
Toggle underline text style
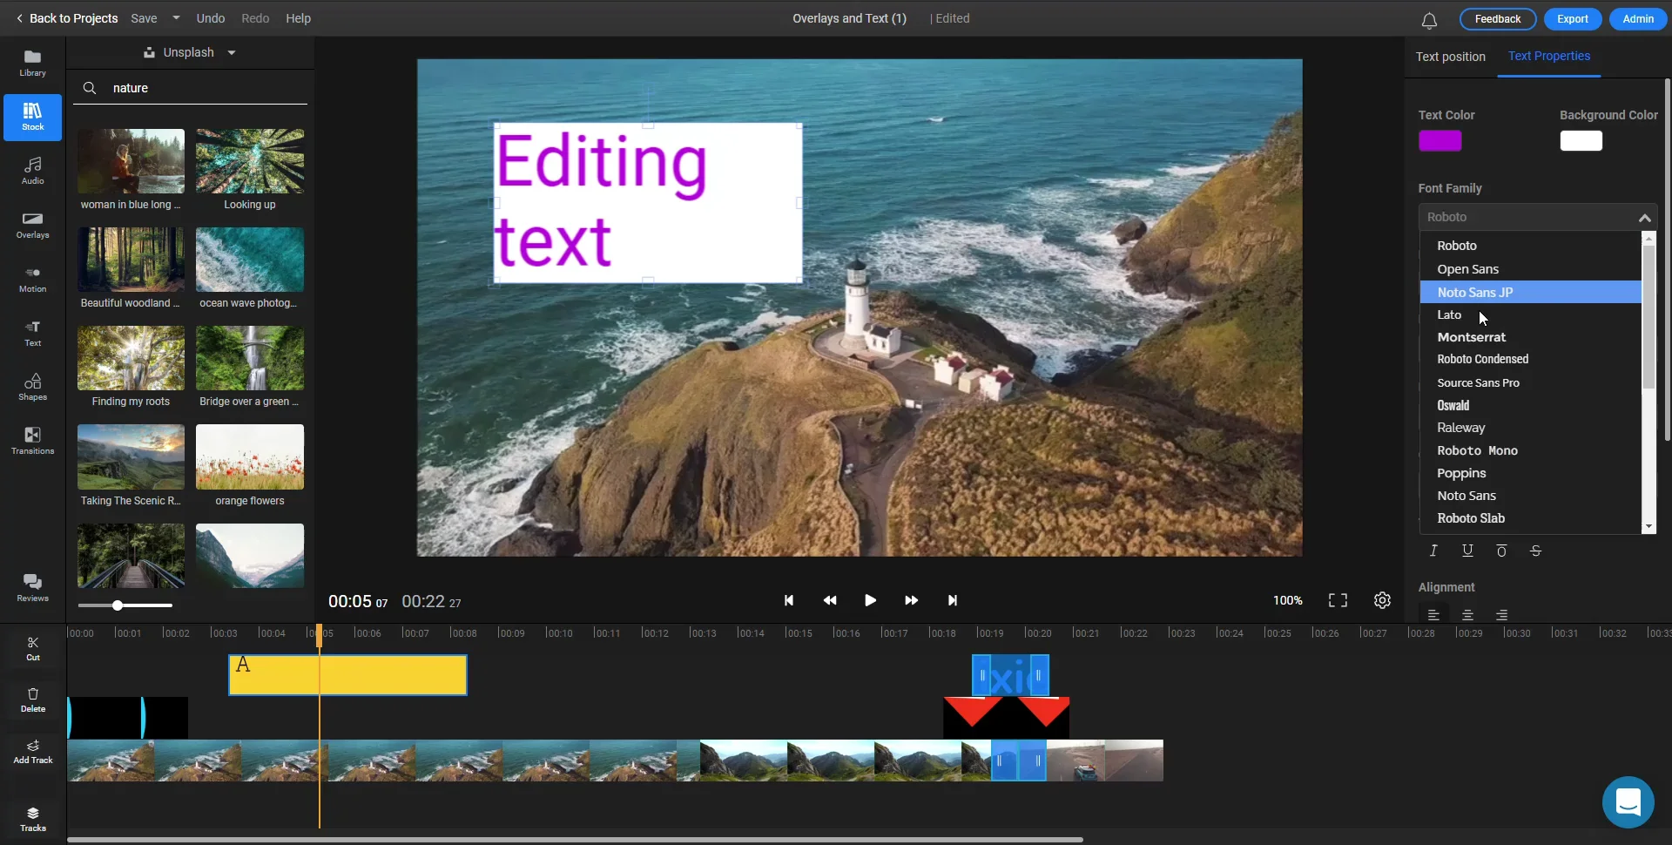(x=1467, y=551)
